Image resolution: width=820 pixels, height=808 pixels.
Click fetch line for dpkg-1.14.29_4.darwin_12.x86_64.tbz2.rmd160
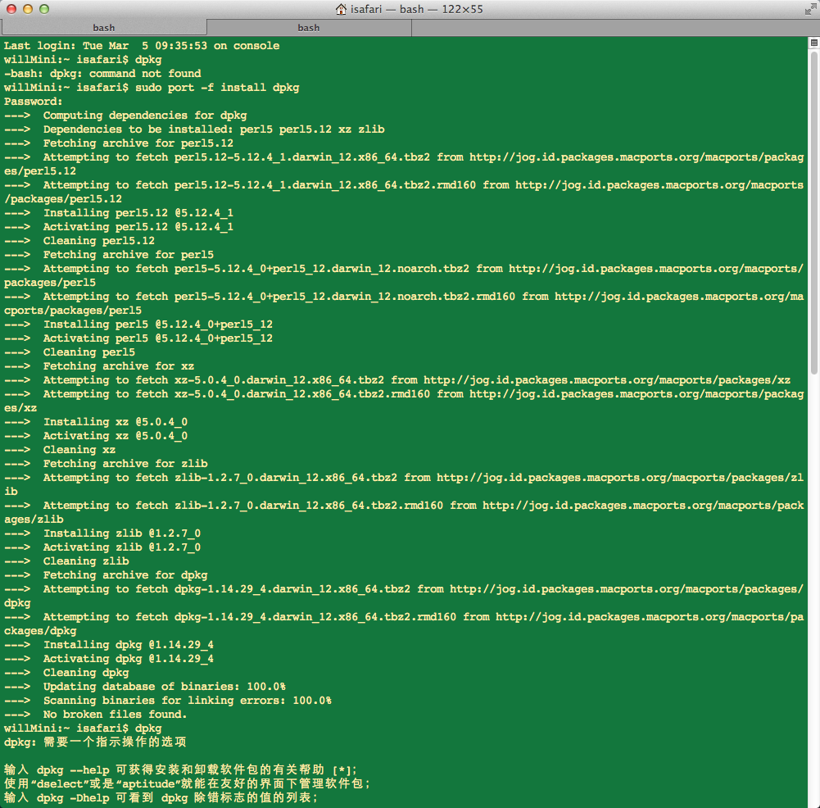pyautogui.click(x=404, y=624)
